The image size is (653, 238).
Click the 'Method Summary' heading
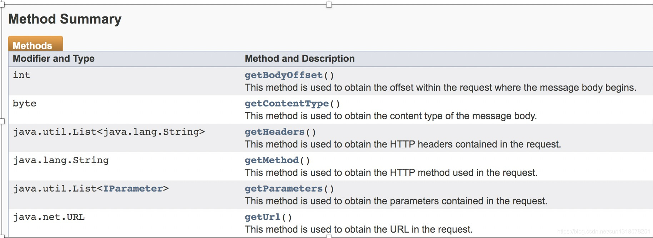point(65,19)
